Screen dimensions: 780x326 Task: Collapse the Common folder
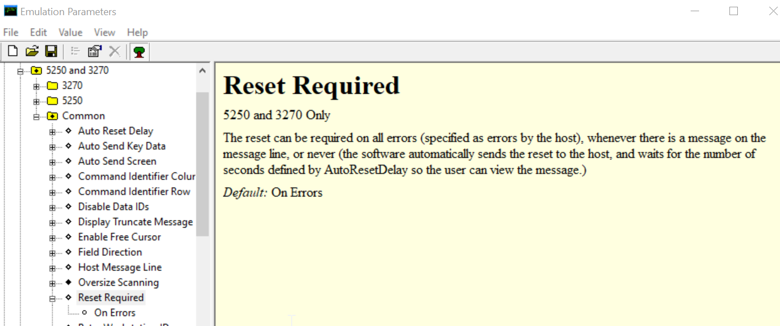click(x=35, y=116)
